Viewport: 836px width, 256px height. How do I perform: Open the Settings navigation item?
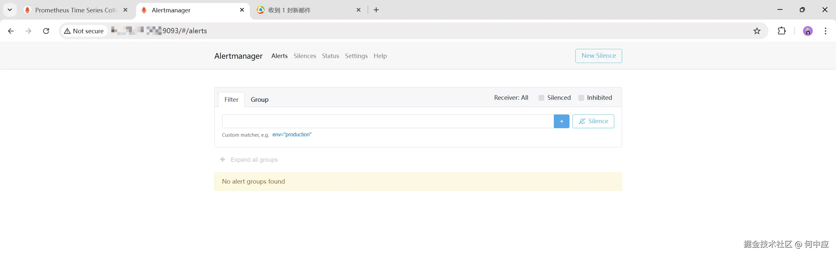(356, 56)
